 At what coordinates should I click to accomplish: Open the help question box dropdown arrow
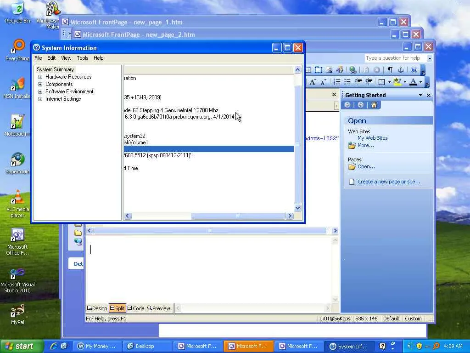(x=430, y=58)
